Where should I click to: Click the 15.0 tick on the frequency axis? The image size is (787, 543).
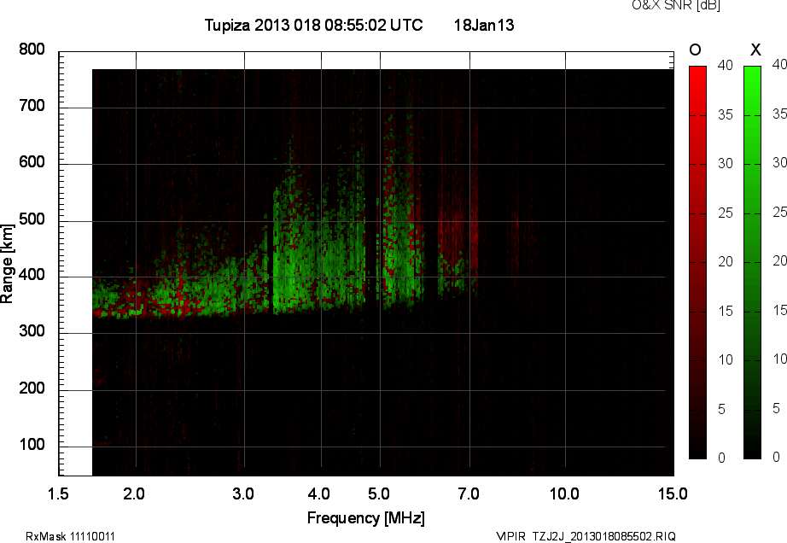(673, 493)
